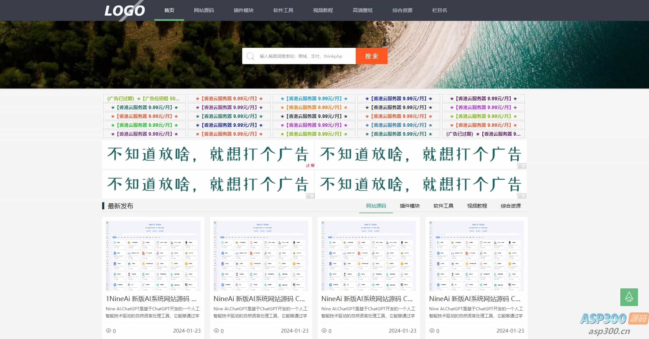Open 栏目名 in the top navigation
The image size is (649, 339).
point(439,10)
